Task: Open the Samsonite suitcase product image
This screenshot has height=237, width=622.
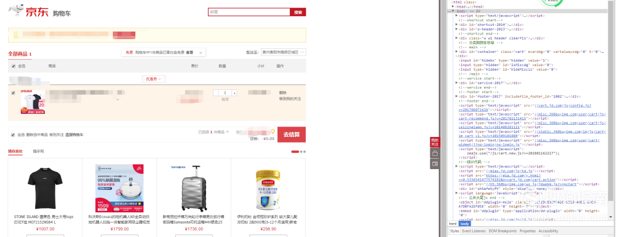Action: (194, 188)
